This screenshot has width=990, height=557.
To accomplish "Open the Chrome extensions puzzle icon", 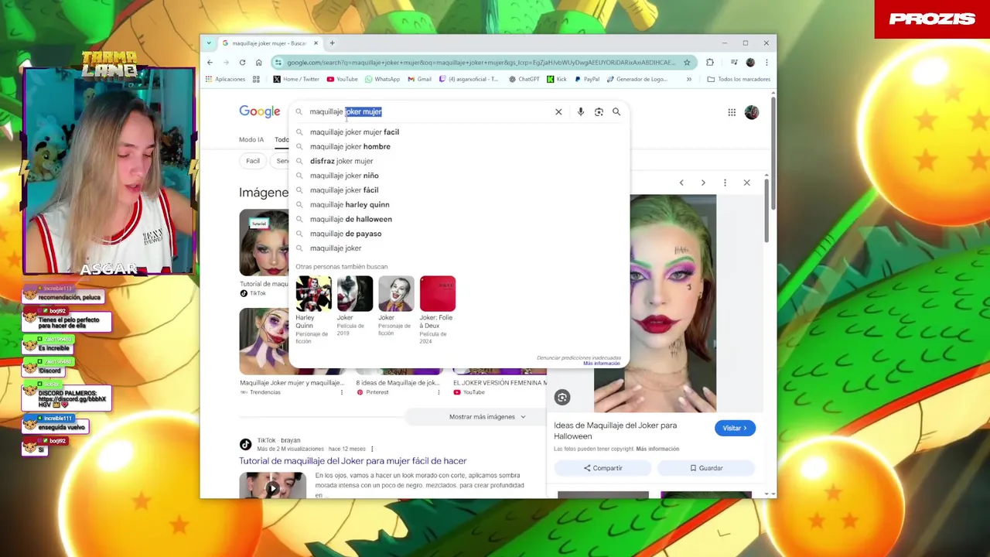I will click(710, 63).
